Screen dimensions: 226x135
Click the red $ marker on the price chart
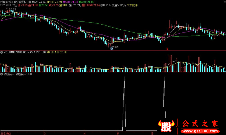[167, 49]
